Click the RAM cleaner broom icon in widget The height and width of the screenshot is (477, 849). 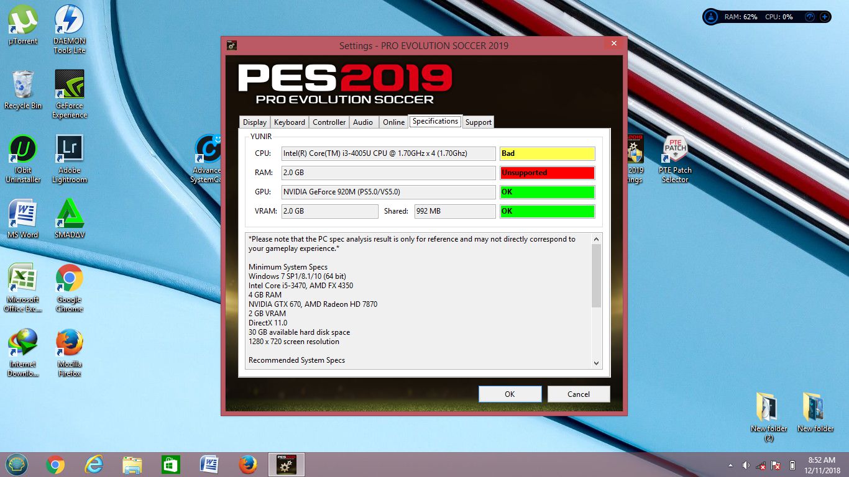click(712, 17)
